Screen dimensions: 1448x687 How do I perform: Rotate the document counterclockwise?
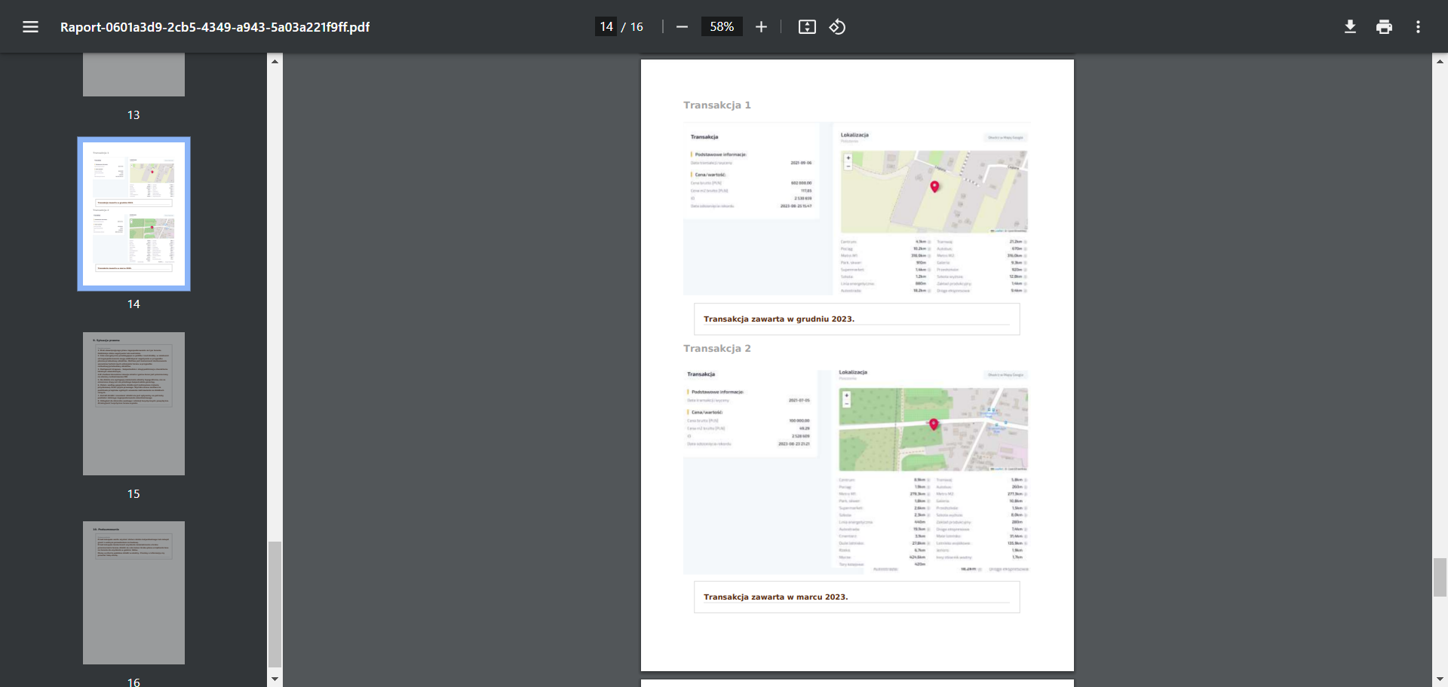[837, 27]
